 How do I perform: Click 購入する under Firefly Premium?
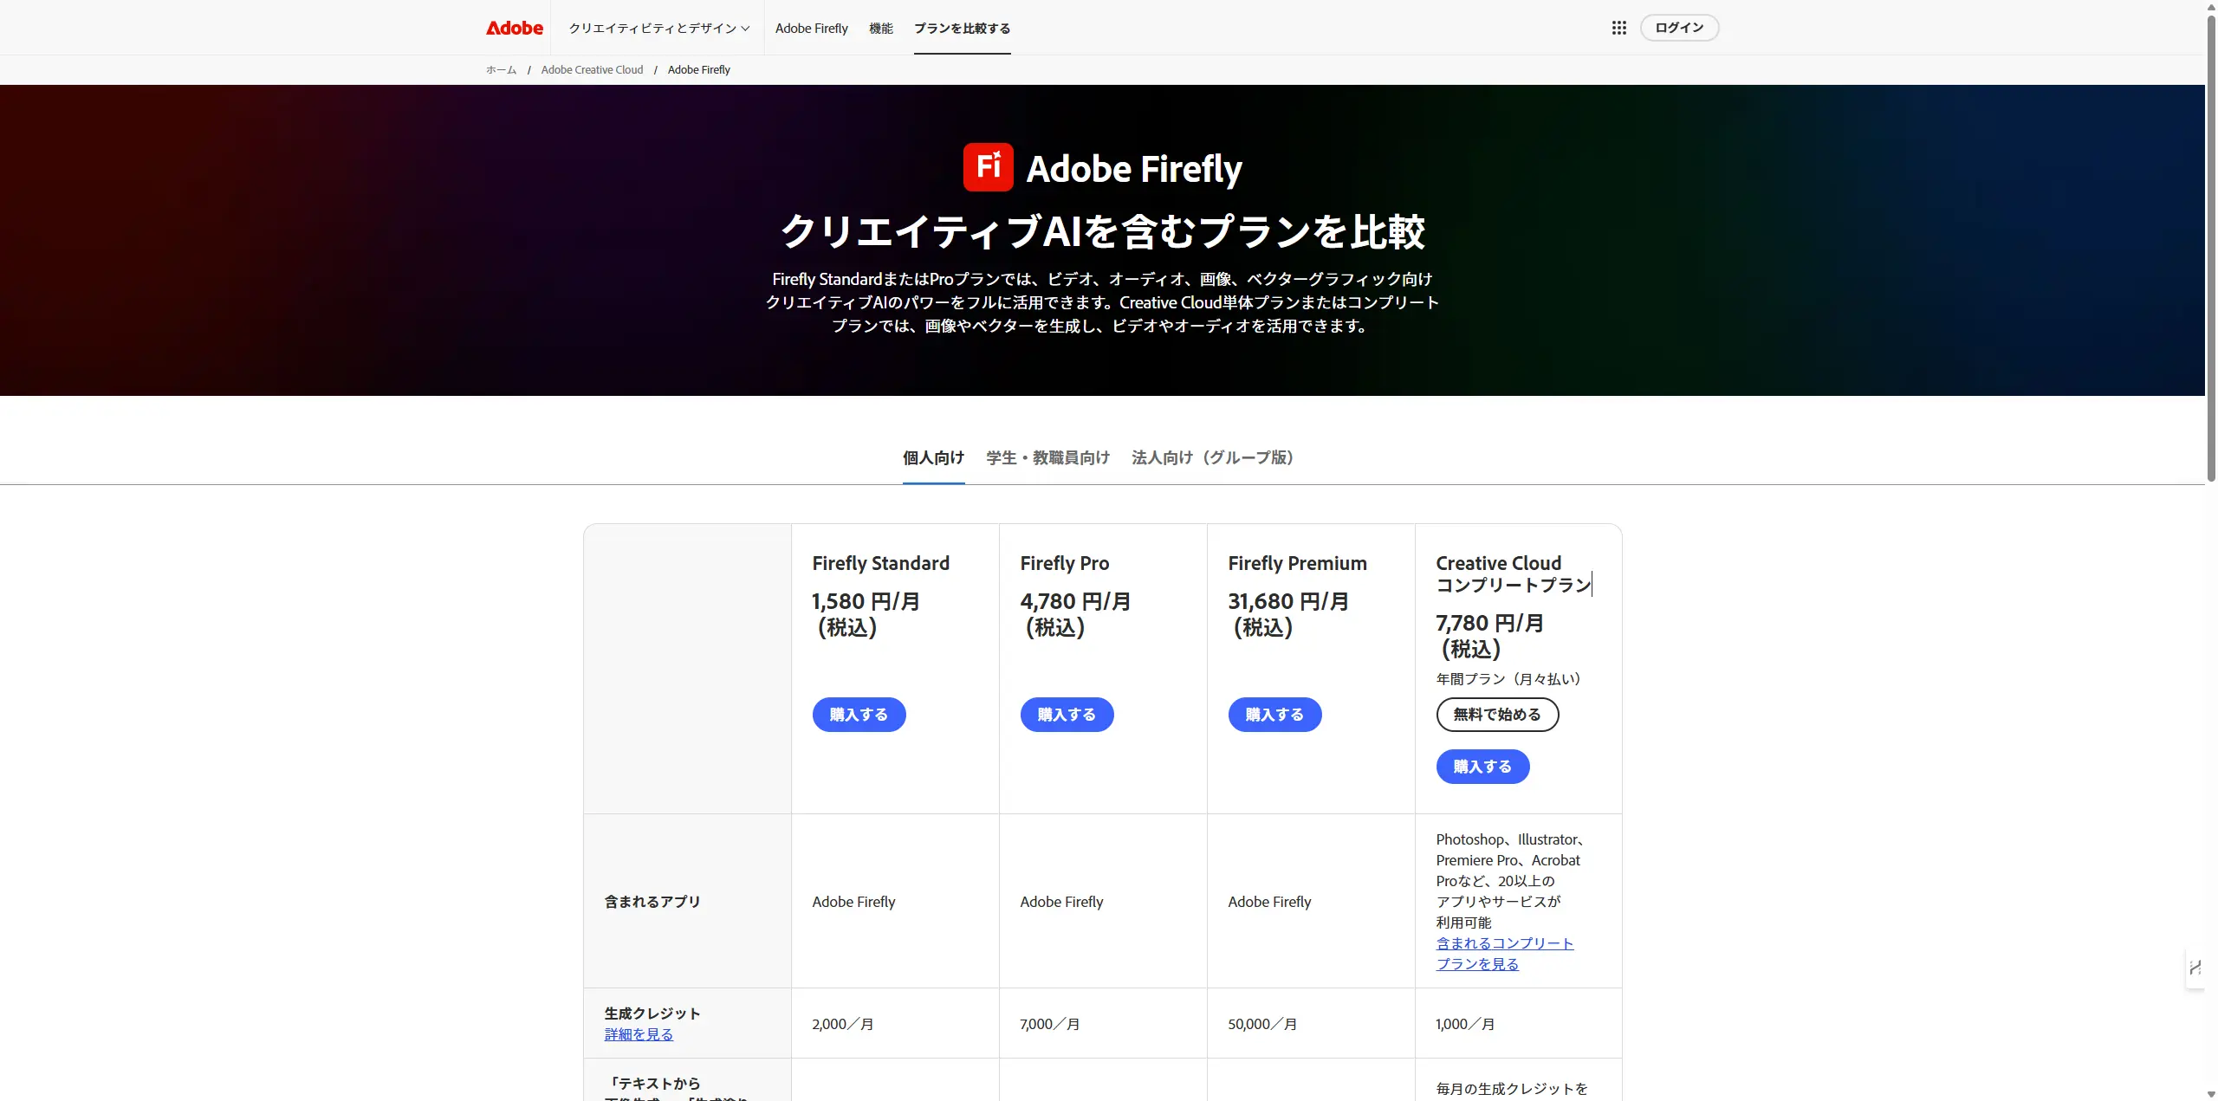tap(1274, 715)
